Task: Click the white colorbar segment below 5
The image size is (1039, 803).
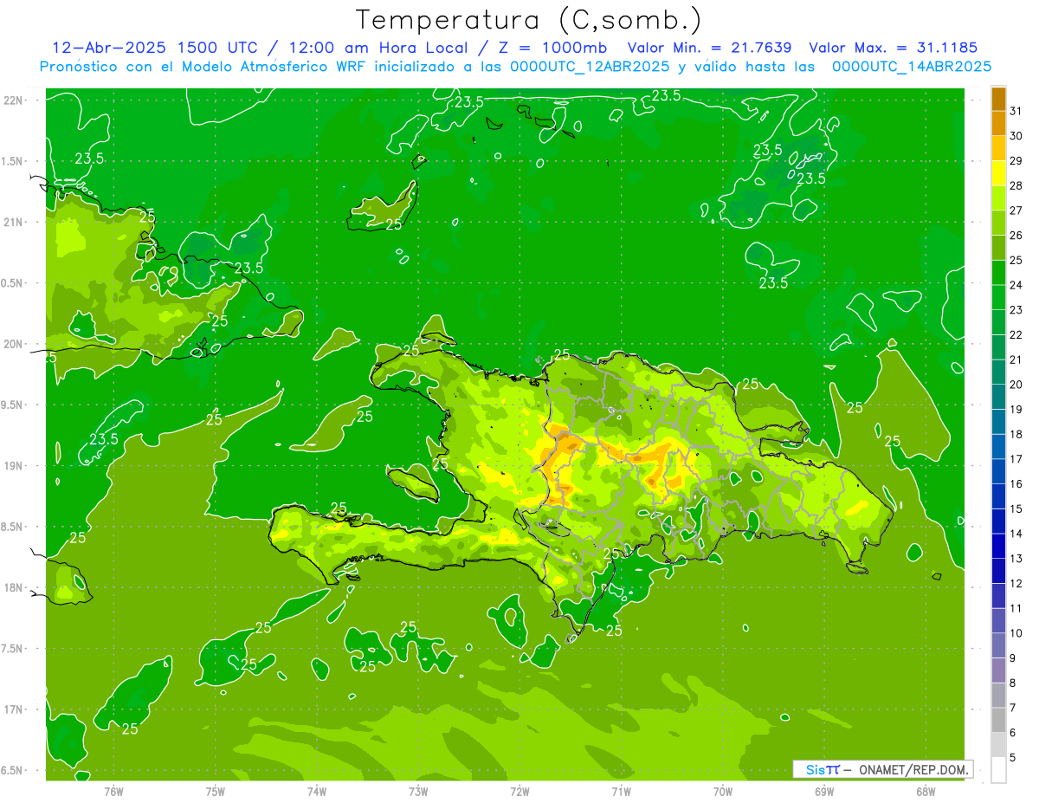Action: (998, 770)
